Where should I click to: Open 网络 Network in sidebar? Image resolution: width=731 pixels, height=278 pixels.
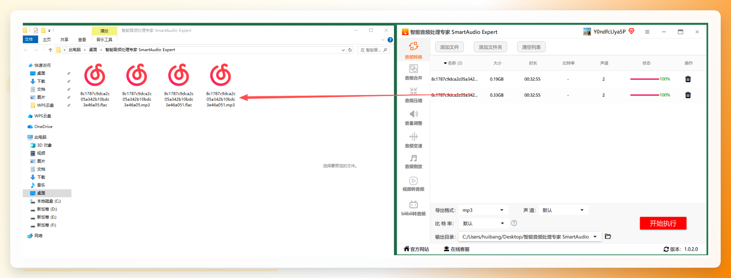35,236
